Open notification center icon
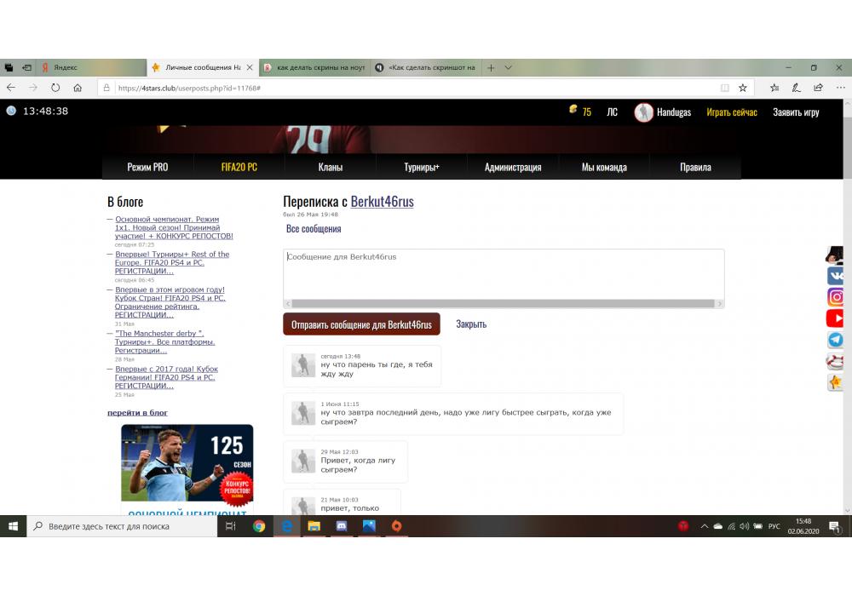The image size is (852, 596). pos(835,526)
